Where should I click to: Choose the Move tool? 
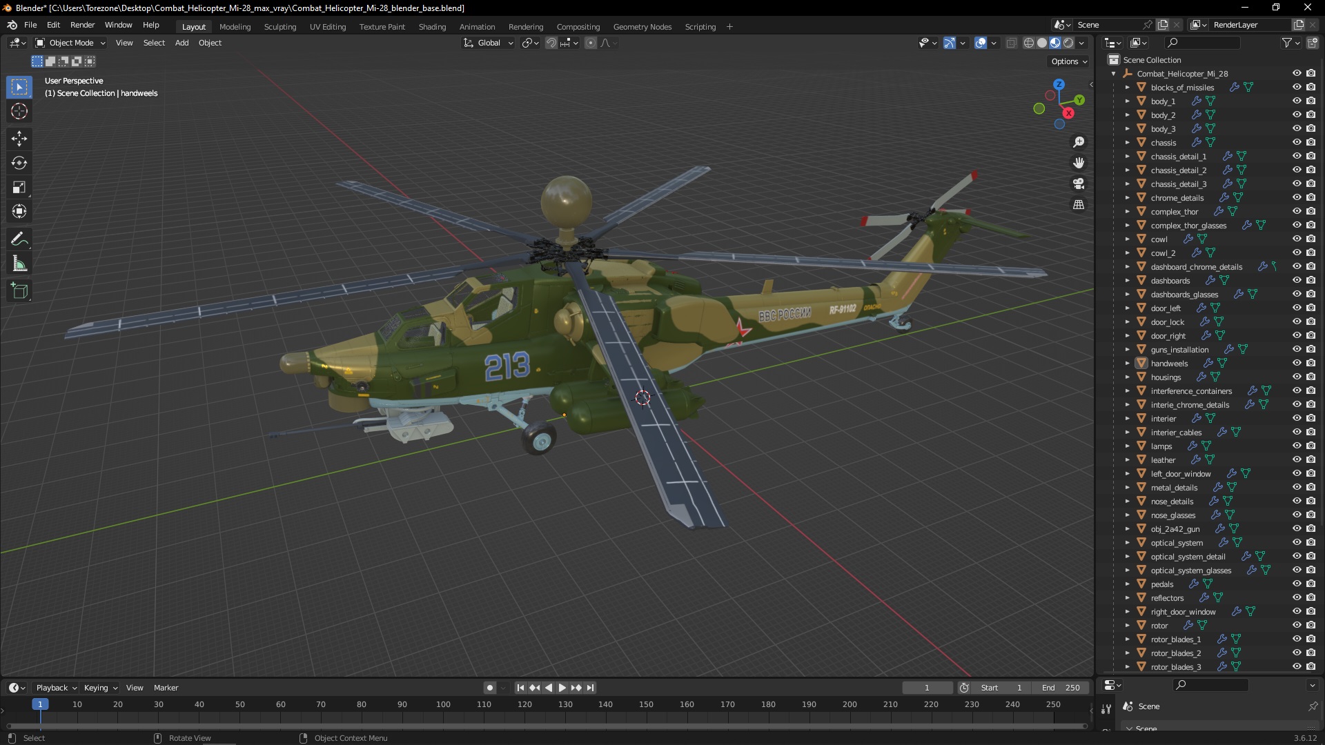pyautogui.click(x=19, y=139)
